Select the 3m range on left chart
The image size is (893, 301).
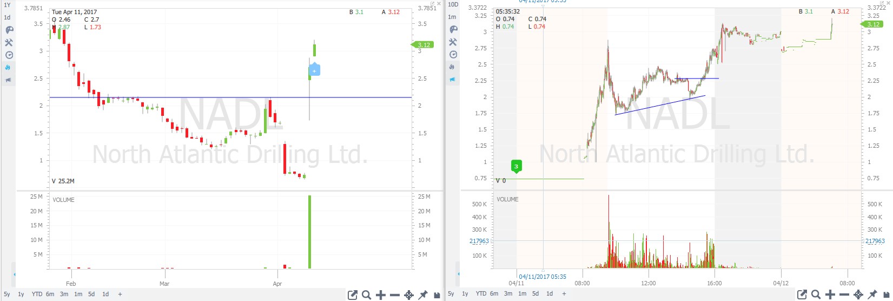(64, 294)
